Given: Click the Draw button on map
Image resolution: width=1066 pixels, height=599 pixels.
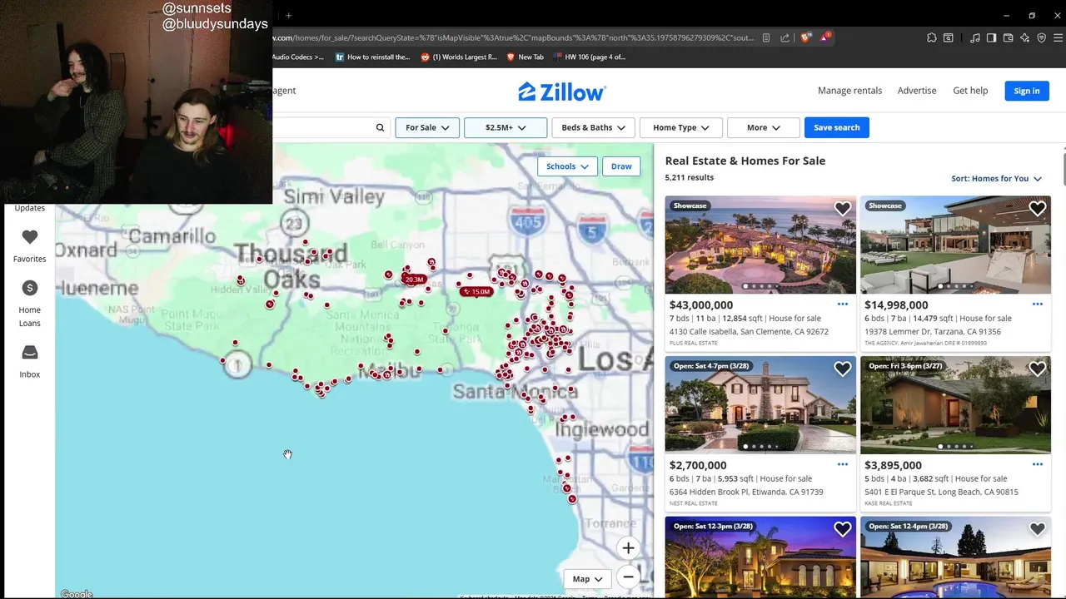Looking at the screenshot, I should [621, 166].
